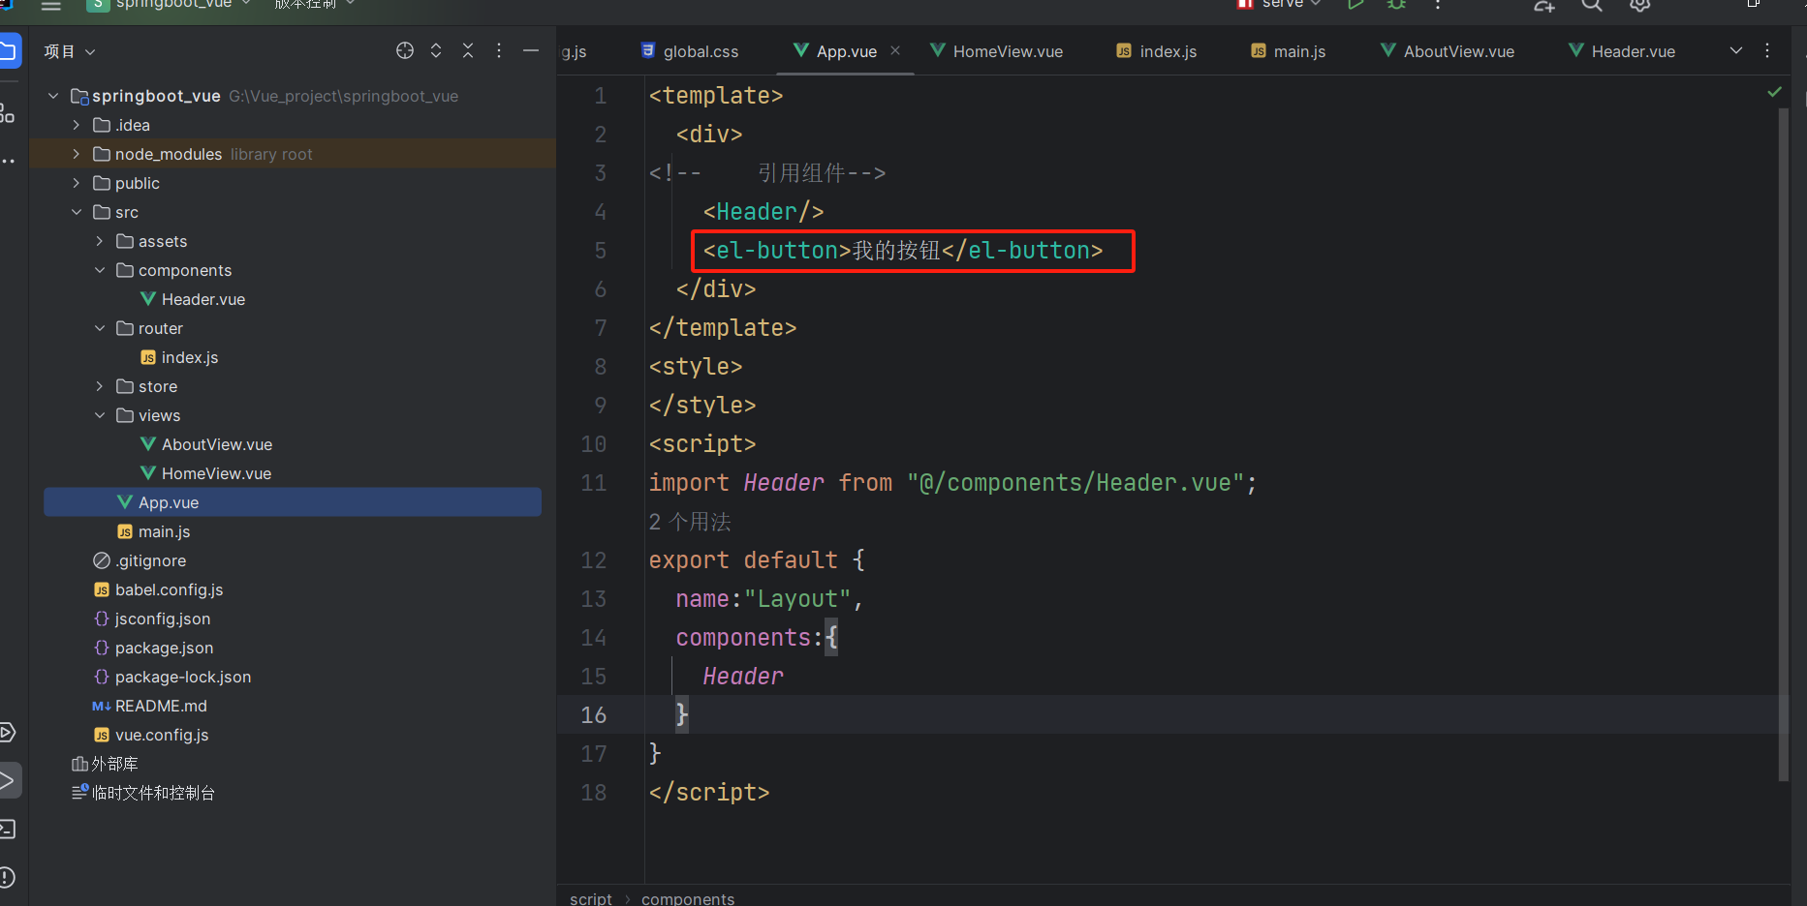The height and width of the screenshot is (906, 1807).
Task: Click 'script' in the editor breadcrumb
Action: pos(591,898)
